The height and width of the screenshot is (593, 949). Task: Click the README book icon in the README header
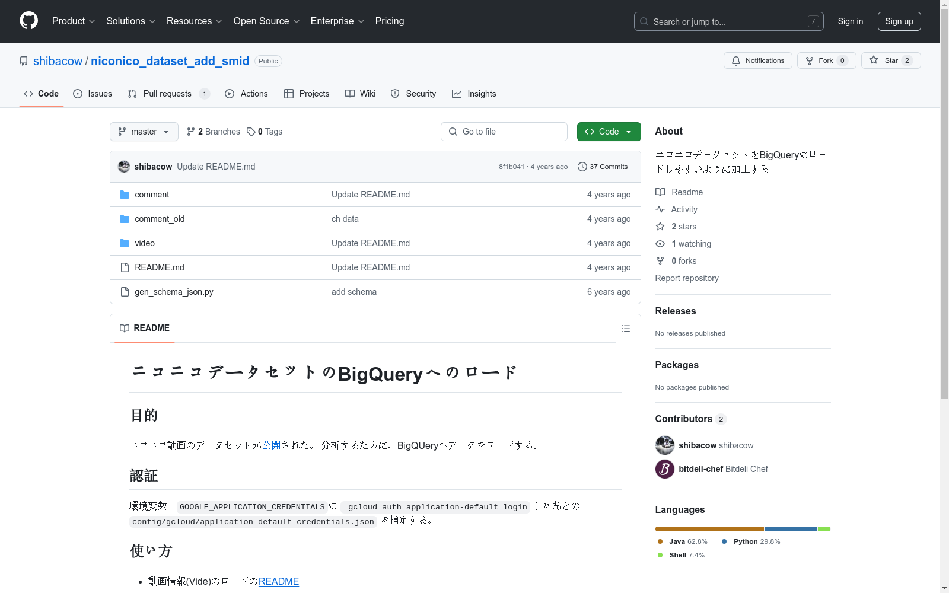[x=125, y=328]
